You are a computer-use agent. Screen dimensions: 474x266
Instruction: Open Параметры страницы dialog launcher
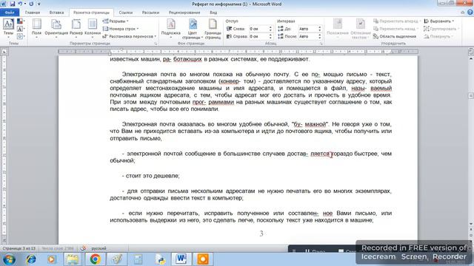click(x=156, y=44)
